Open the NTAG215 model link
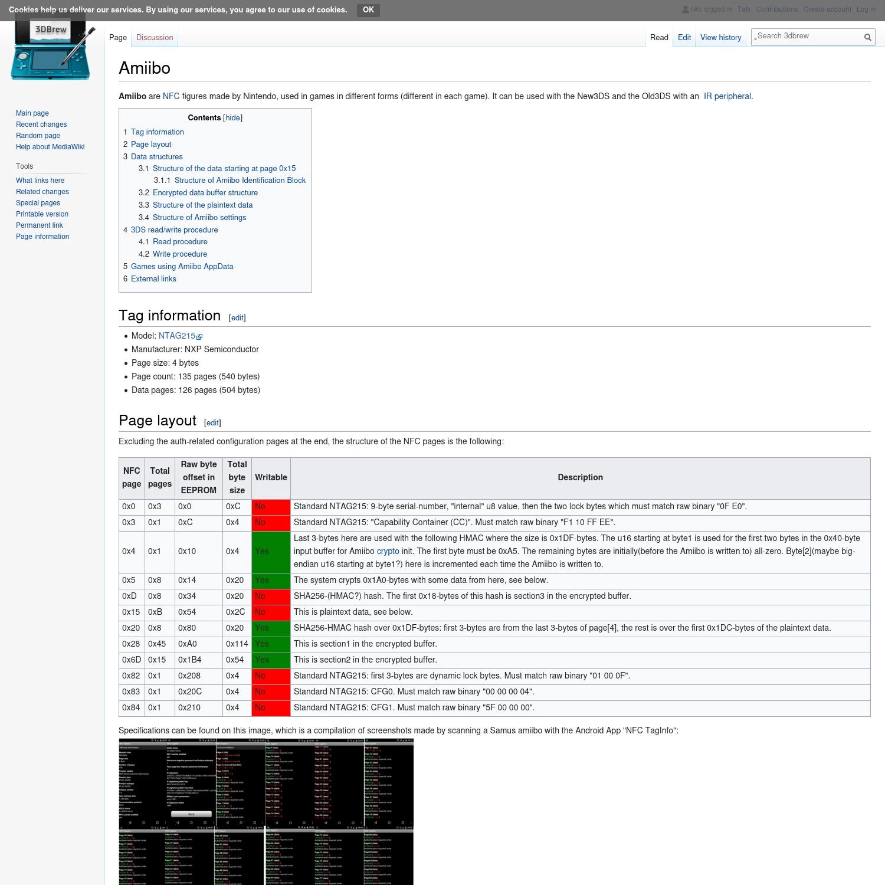885x885 pixels. (x=176, y=336)
